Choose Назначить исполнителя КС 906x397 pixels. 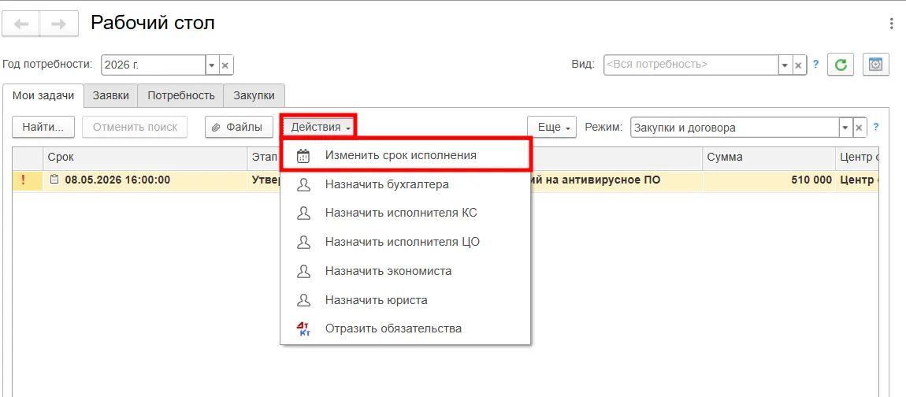click(405, 213)
